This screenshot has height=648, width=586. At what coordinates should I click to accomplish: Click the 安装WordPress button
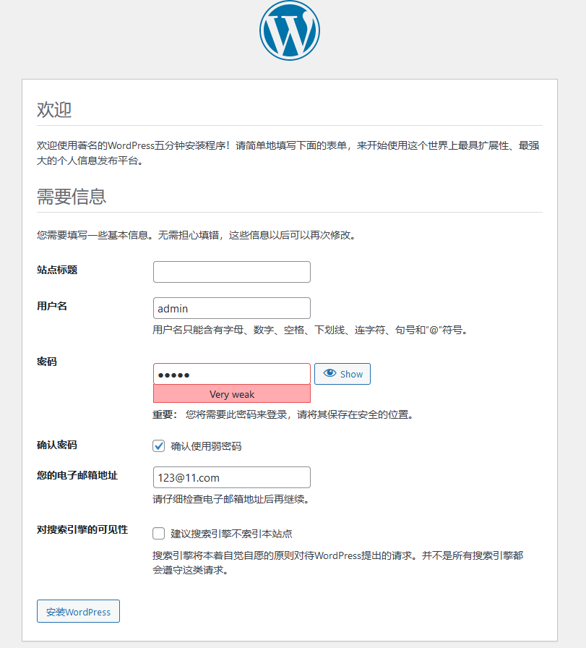tap(77, 611)
